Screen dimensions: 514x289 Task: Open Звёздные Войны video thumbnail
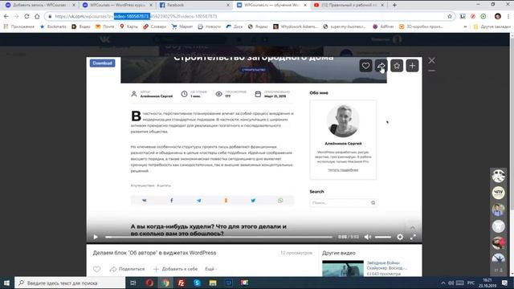[x=343, y=268]
